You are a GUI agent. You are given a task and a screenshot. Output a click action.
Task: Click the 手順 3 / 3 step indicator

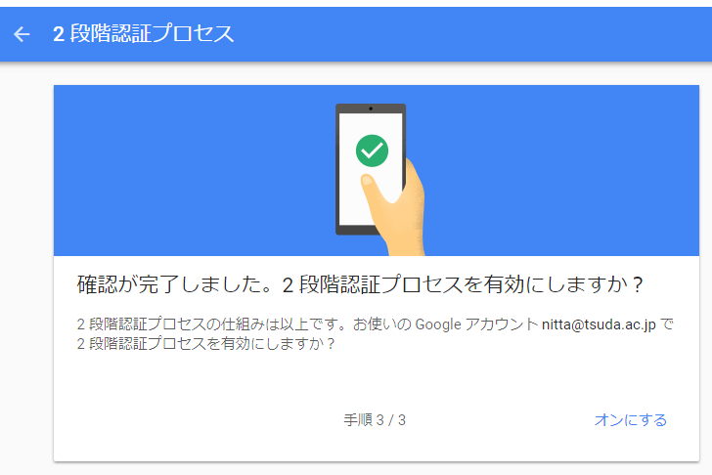coord(375,419)
